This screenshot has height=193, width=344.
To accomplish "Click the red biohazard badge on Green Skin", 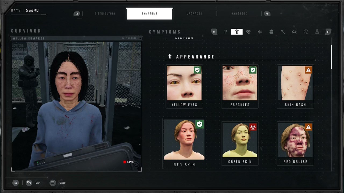I will (x=253, y=127).
